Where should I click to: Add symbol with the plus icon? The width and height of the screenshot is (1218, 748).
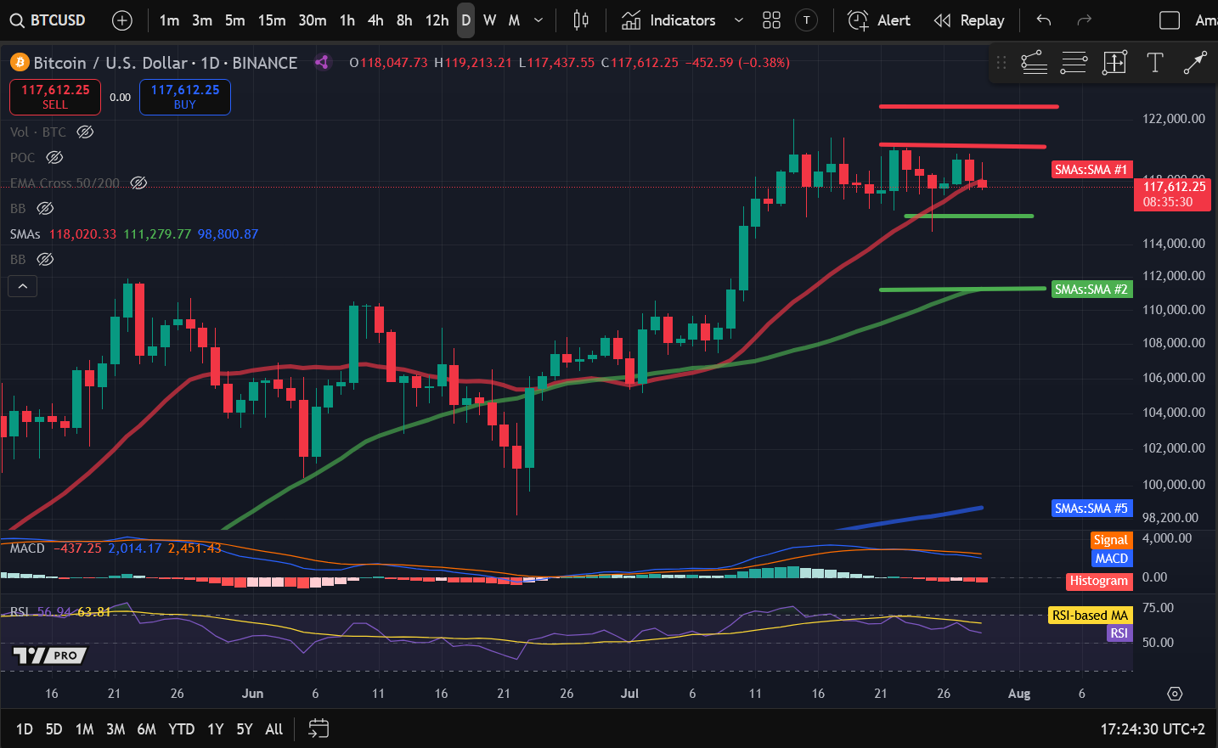pos(122,20)
